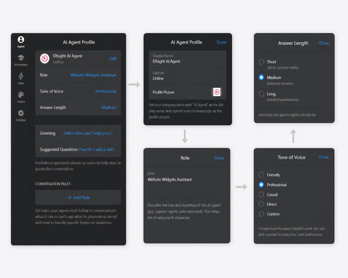Viewport: 348px width, 278px height.
Task: Click 'How long the agent's replies should be' text
Action: tap(287, 115)
